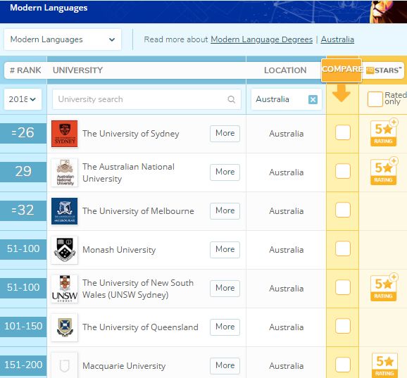Click the =32 rank cell
Screen dimensions: 407x378
(x=23, y=210)
